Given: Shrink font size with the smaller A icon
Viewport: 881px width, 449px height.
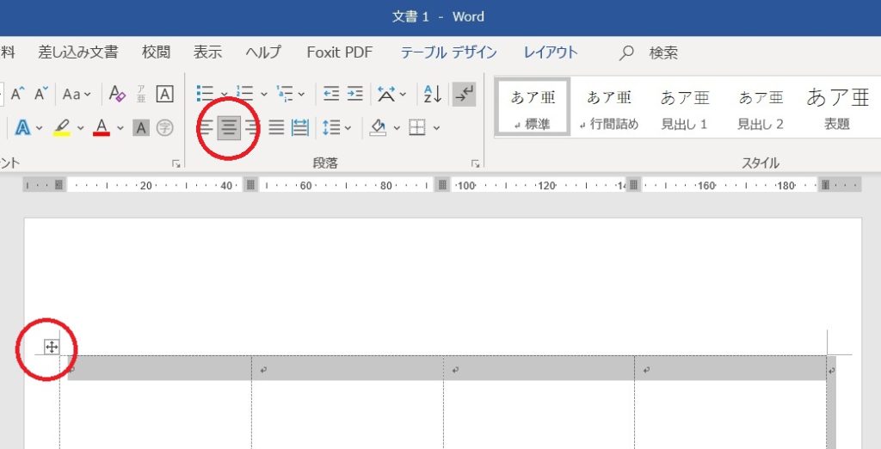Looking at the screenshot, I should [x=41, y=94].
